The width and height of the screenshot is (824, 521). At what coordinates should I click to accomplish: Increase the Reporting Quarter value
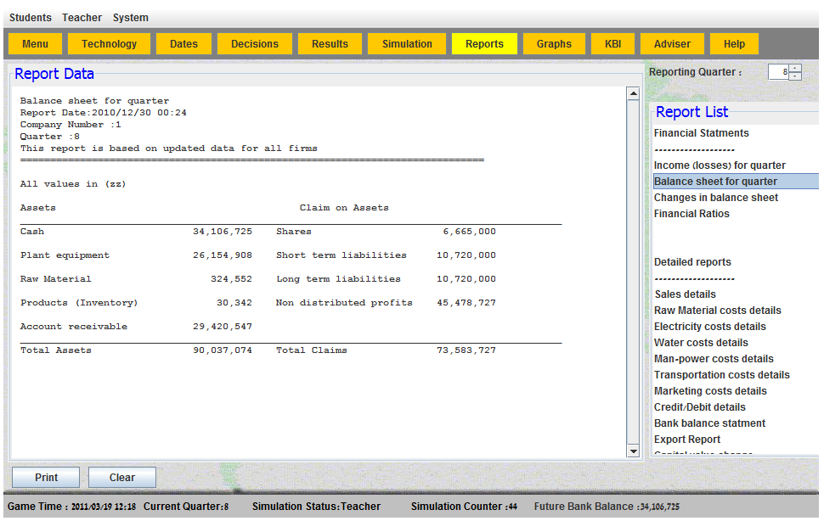(795, 68)
